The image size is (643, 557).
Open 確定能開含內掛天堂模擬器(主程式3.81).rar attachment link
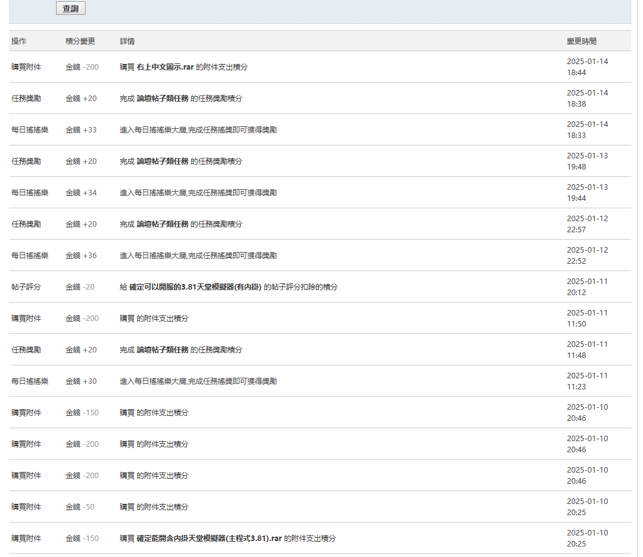209,539
